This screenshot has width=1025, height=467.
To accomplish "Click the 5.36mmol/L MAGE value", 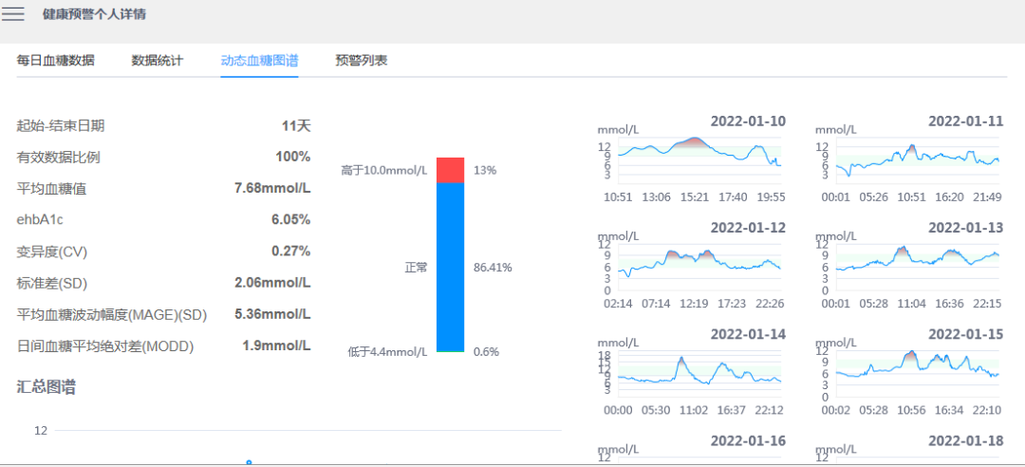I will click(x=272, y=314).
